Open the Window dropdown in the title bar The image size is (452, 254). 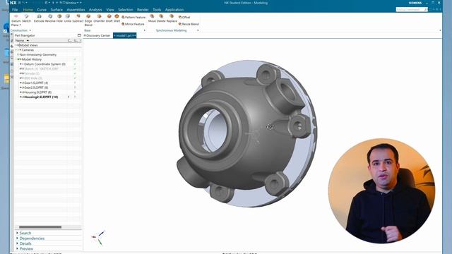71,3
